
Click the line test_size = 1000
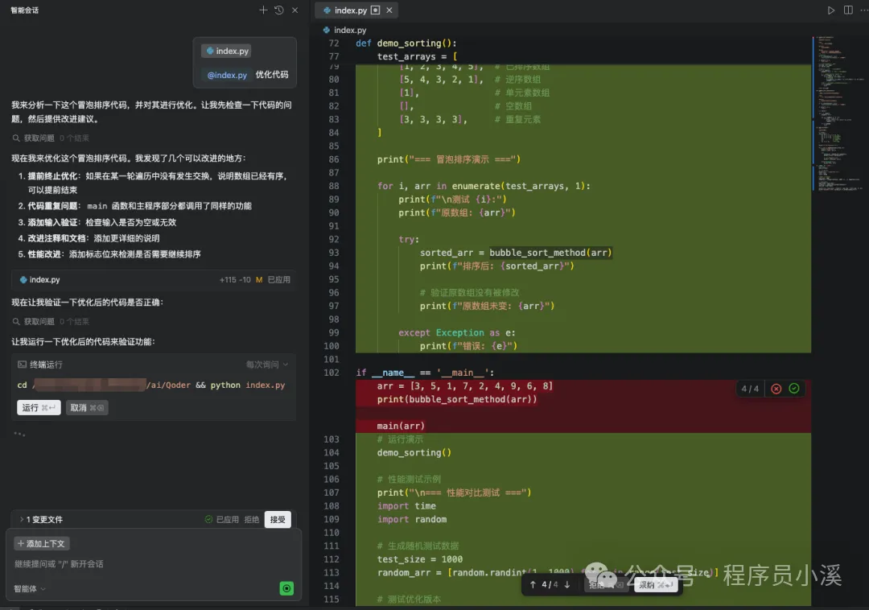(x=419, y=559)
